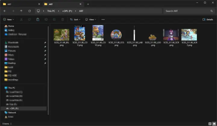The image size is (217, 126).
Task: Click the forward navigation arrow
Action: (x=13, y=11)
